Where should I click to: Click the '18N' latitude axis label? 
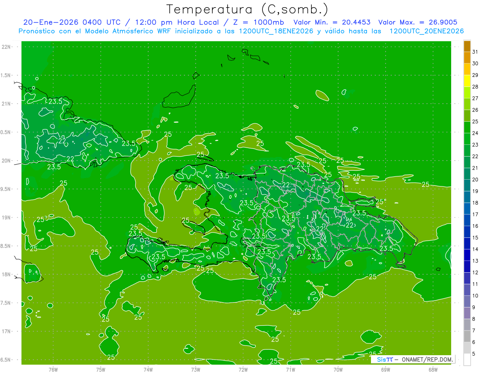pyautogui.click(x=6, y=274)
